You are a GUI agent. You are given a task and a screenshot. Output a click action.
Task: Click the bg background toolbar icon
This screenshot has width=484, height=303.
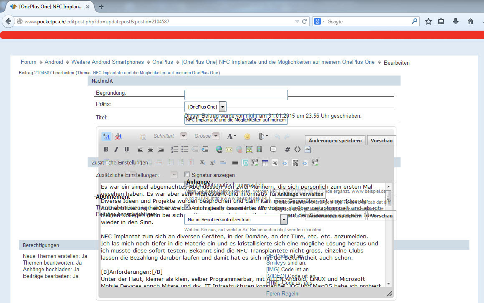pyautogui.click(x=275, y=162)
